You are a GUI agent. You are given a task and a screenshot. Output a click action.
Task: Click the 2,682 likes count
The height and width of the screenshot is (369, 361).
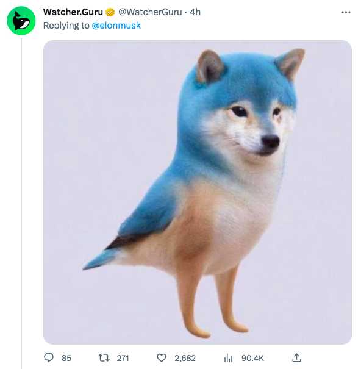(x=185, y=358)
